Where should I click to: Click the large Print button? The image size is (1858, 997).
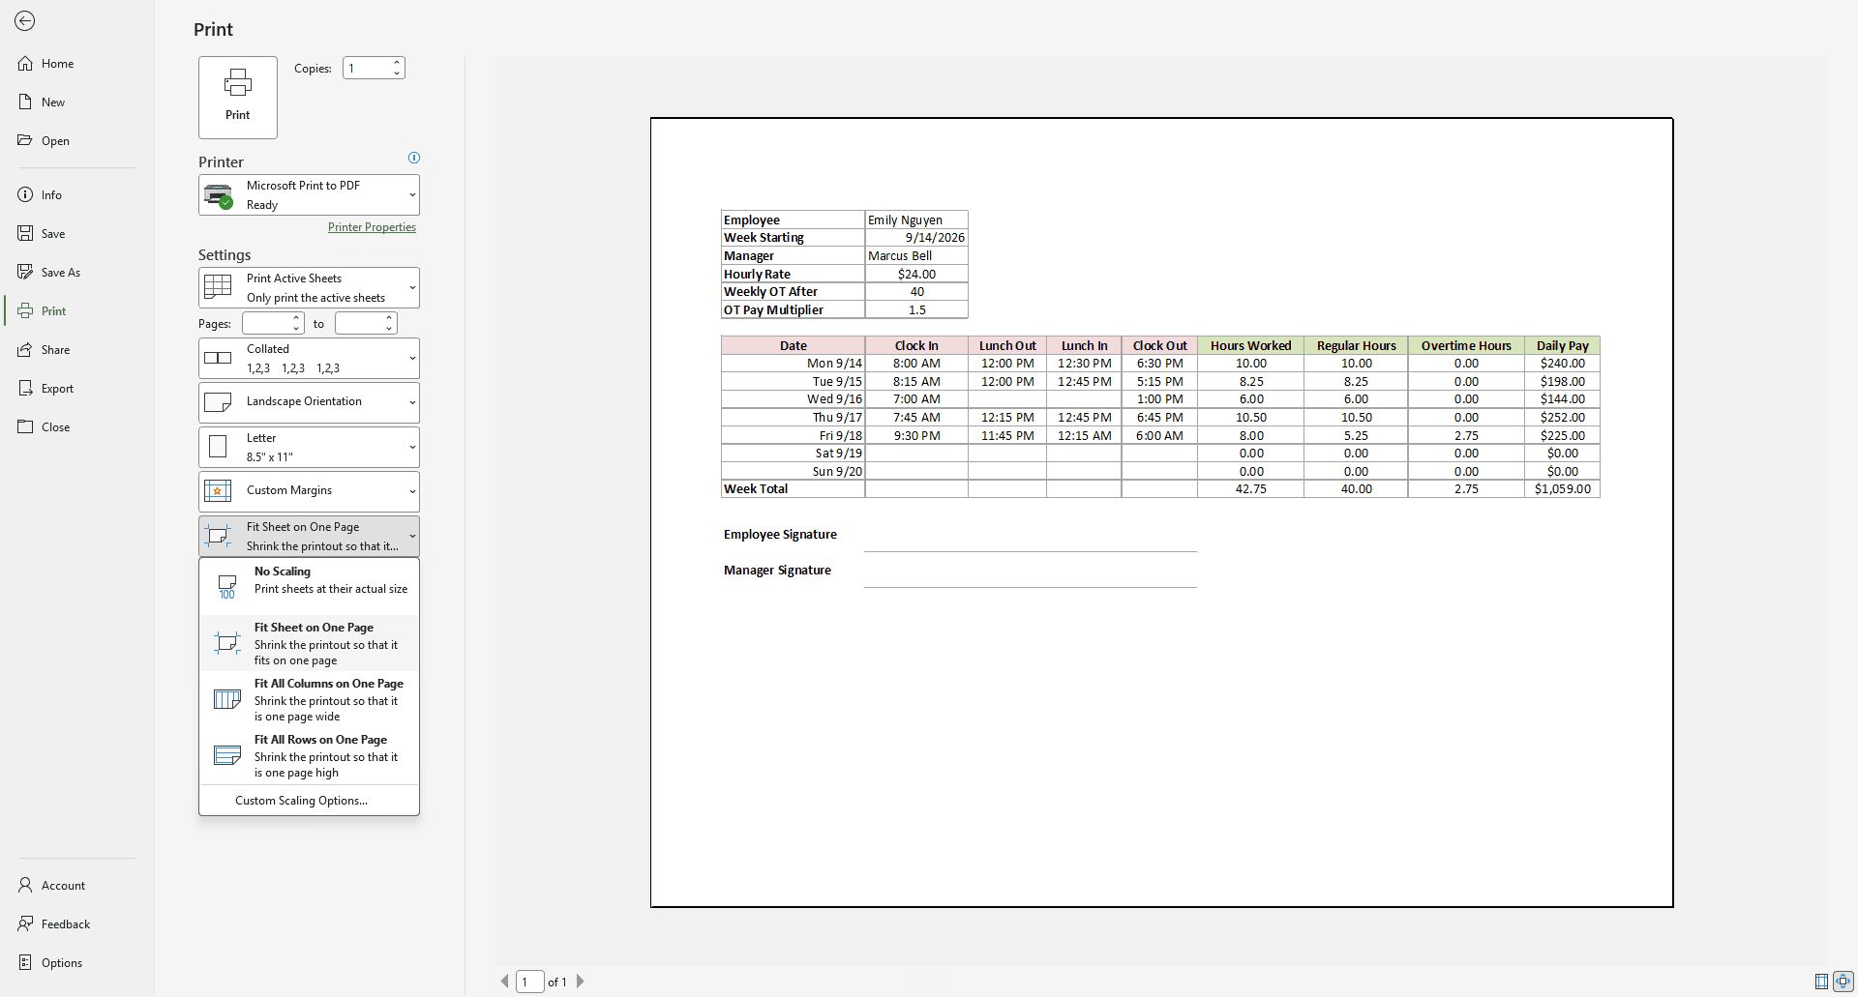point(238,98)
